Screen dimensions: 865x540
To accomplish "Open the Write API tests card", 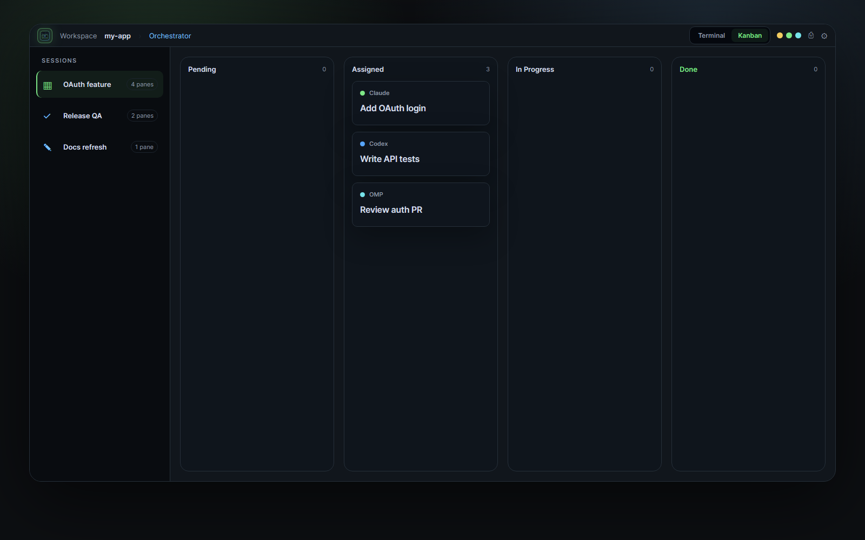I will tap(421, 154).
